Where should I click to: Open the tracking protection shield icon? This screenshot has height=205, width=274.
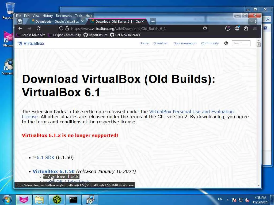(61, 28)
